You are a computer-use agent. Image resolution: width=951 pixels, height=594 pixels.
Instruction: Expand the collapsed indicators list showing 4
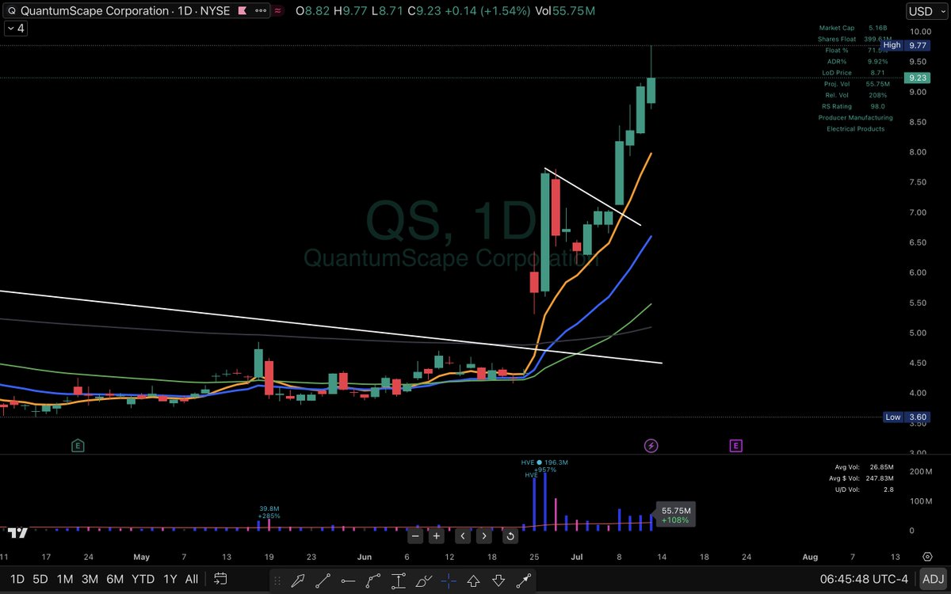tap(14, 29)
